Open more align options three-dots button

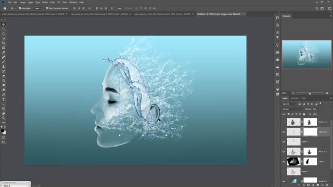pos(119,8)
